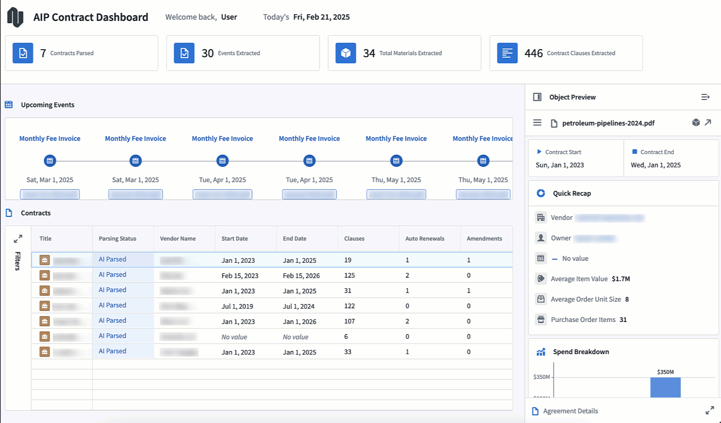Click the blurred Owner value in Quick Recap
Viewport: 721px width, 423px height.
click(595, 238)
